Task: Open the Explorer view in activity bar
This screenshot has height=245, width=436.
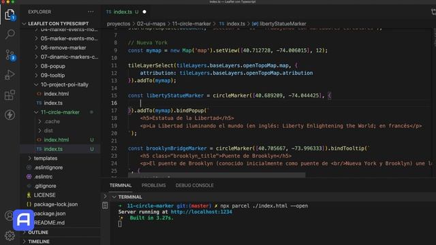Action: pyautogui.click(x=10, y=14)
